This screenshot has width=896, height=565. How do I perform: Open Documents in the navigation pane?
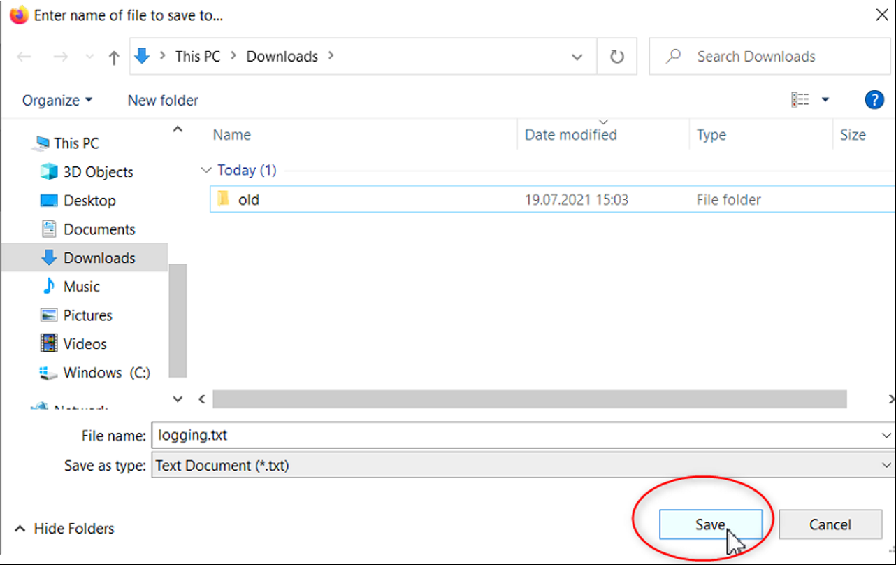[99, 229]
